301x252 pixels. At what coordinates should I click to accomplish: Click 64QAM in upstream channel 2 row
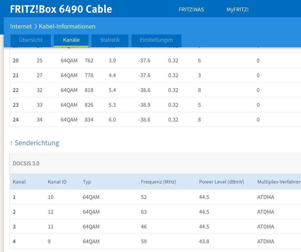point(91,212)
